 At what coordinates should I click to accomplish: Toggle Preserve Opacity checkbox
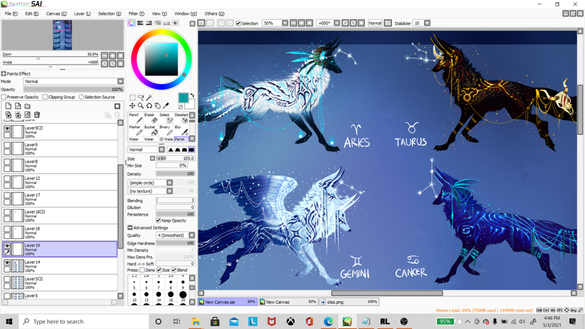point(4,97)
